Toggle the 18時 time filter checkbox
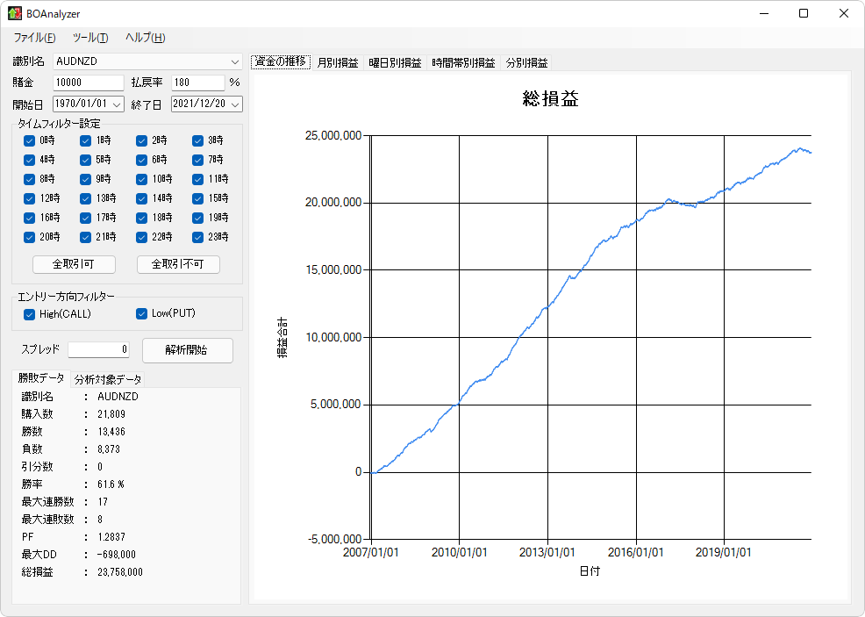Viewport: 865px width, 617px height. point(142,218)
